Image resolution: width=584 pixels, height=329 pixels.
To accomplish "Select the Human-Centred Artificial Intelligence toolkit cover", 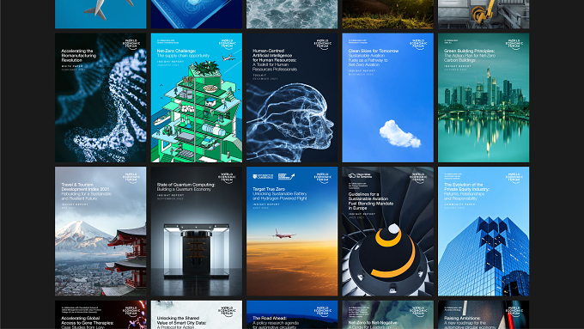I will 292,98.
